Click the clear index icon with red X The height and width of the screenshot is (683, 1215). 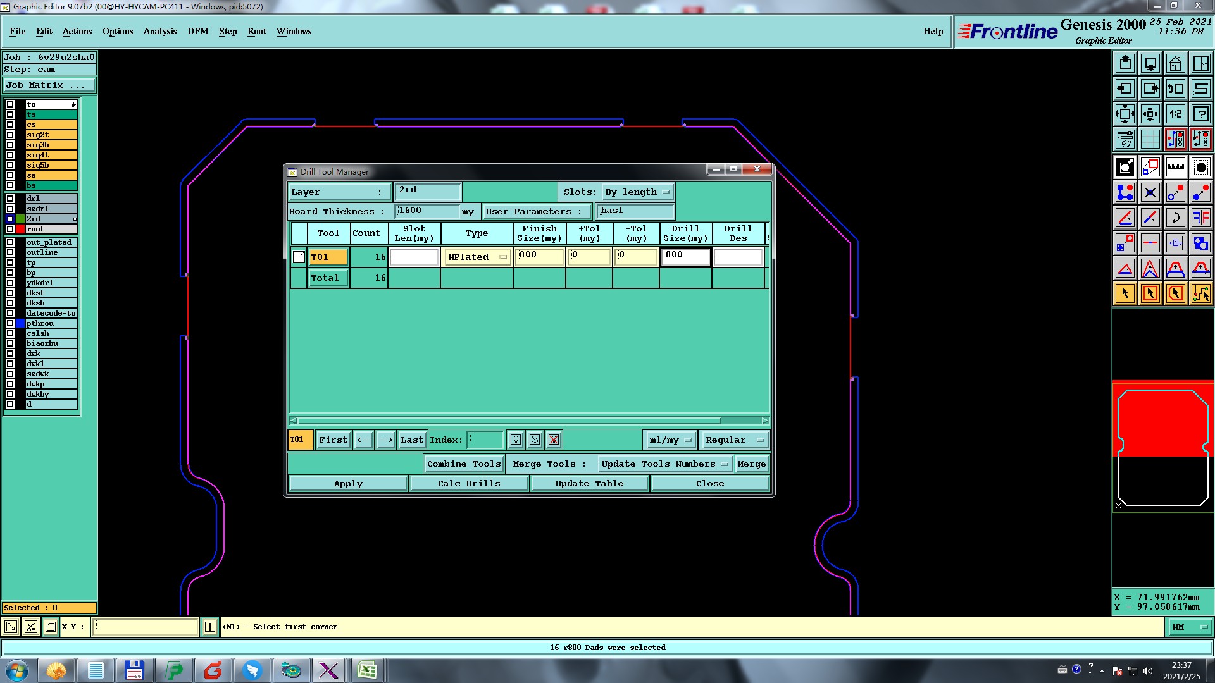(x=554, y=440)
